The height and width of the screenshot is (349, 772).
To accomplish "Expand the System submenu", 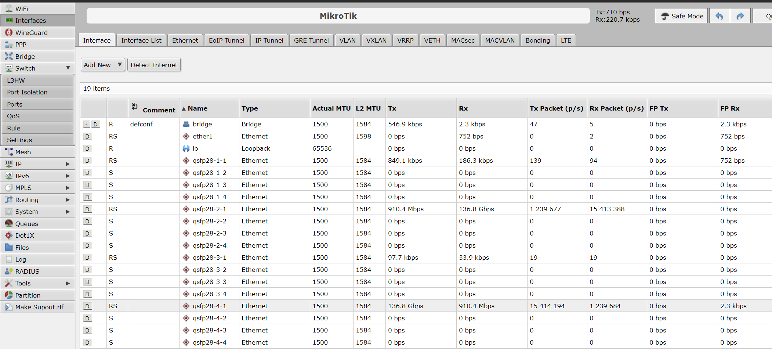I will click(68, 212).
